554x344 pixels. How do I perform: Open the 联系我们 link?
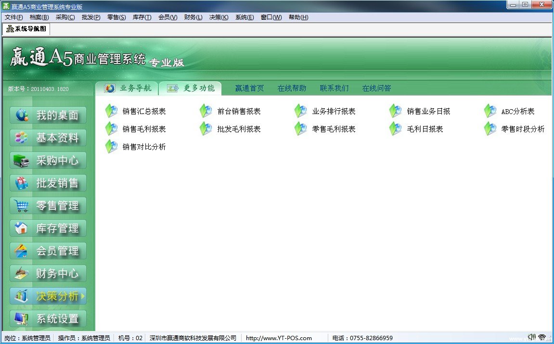[x=334, y=89]
